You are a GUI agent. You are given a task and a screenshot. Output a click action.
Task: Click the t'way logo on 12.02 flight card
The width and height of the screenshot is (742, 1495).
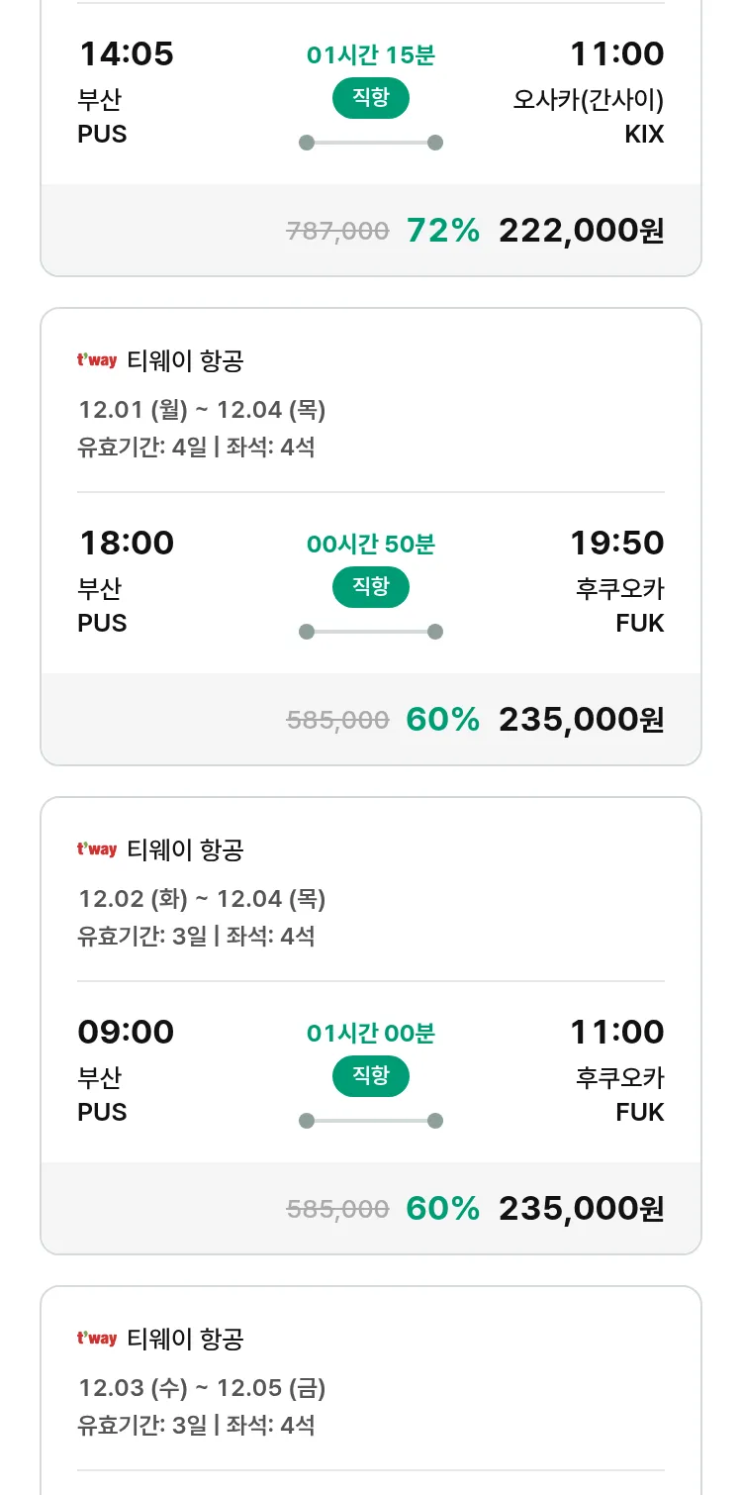point(97,850)
